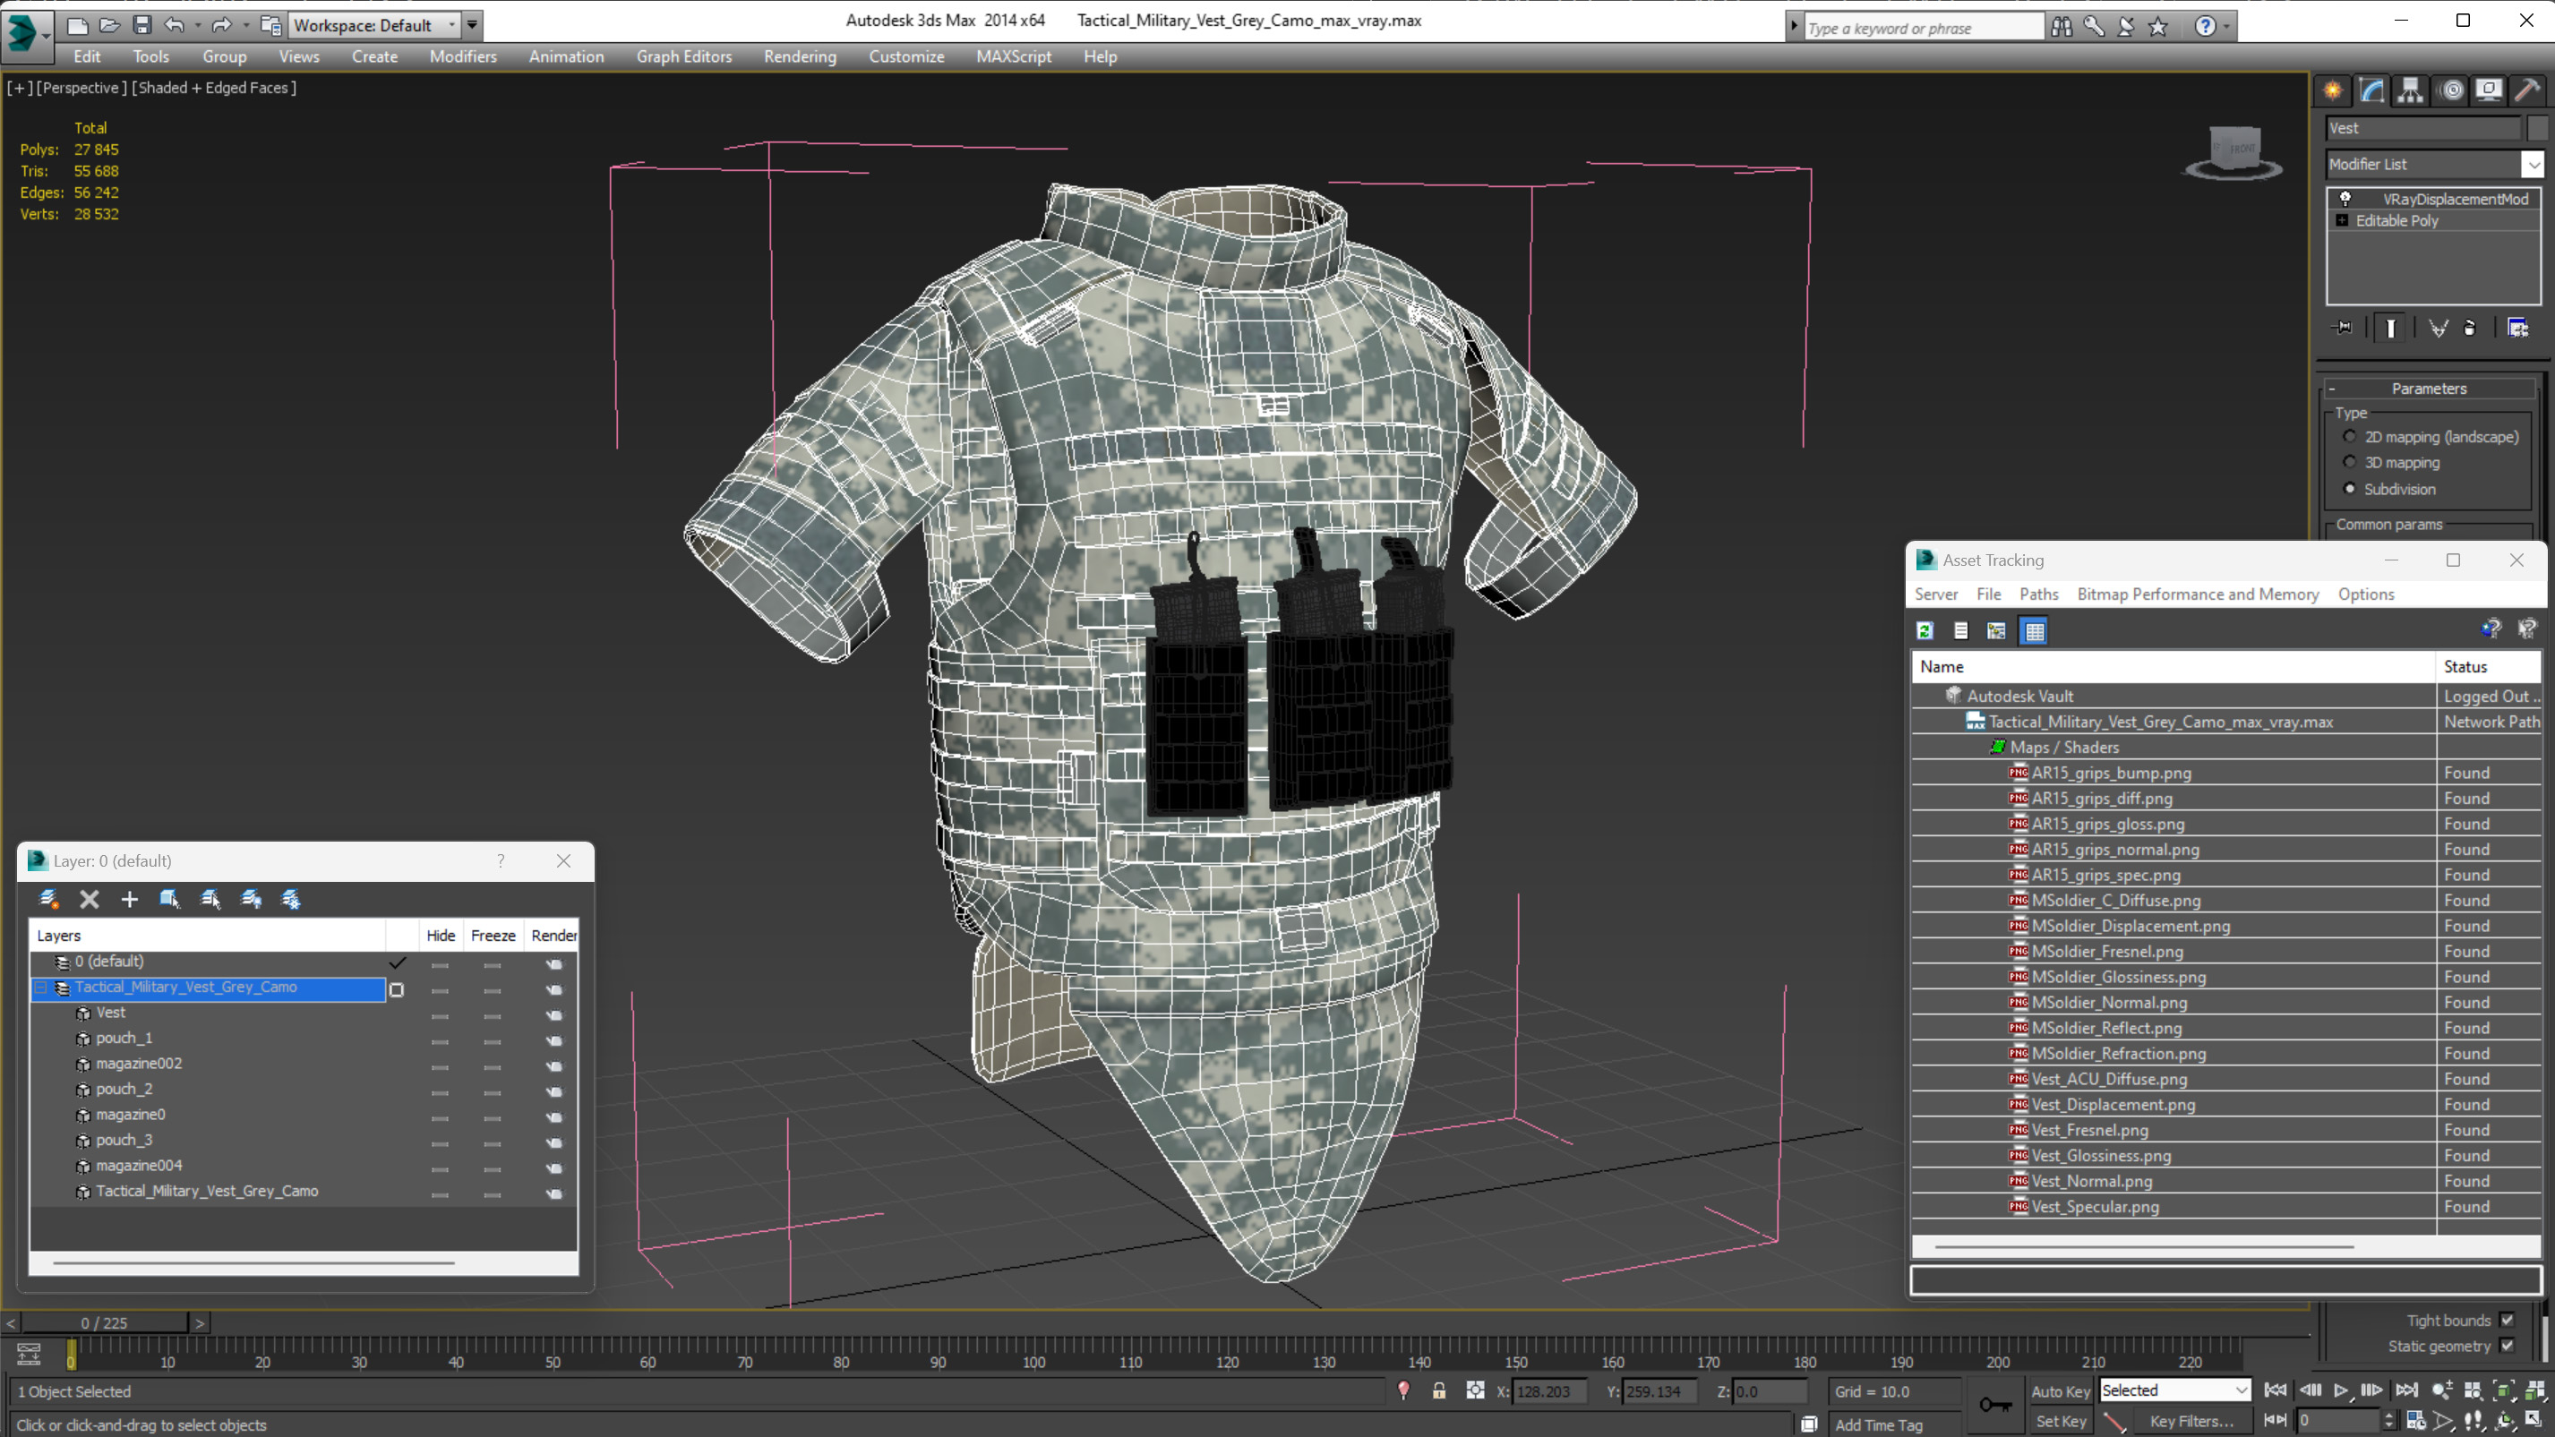Click the Asset Tracking horizontal scrollbar

(x=2143, y=1246)
